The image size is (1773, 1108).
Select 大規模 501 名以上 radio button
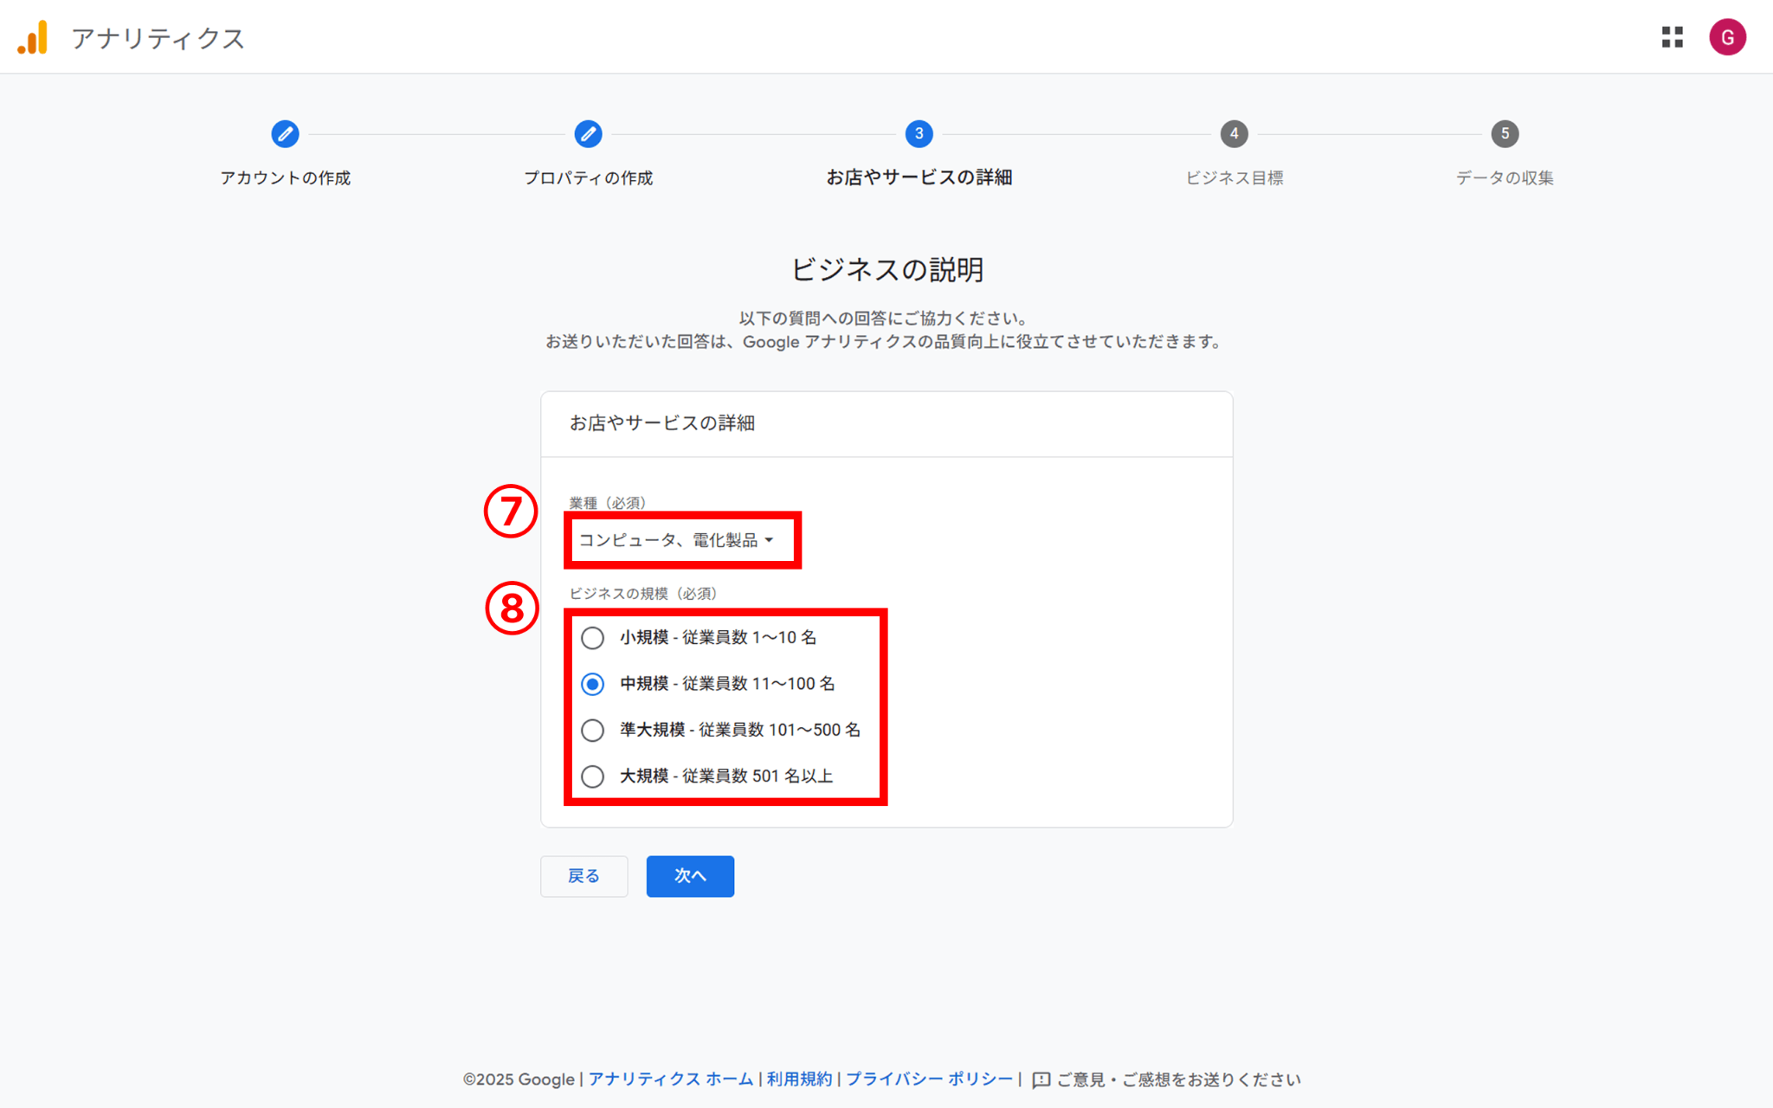point(592,776)
